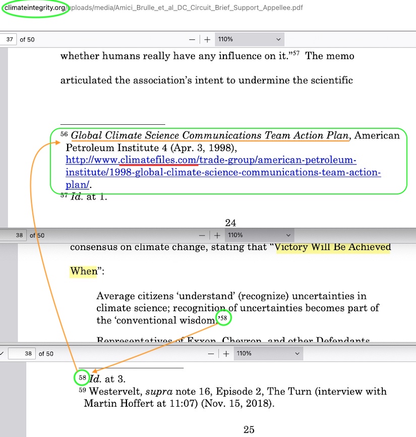The width and height of the screenshot is (416, 437).
Task: Zoom in using the middle PDF toolbar plus
Action: click(x=217, y=235)
